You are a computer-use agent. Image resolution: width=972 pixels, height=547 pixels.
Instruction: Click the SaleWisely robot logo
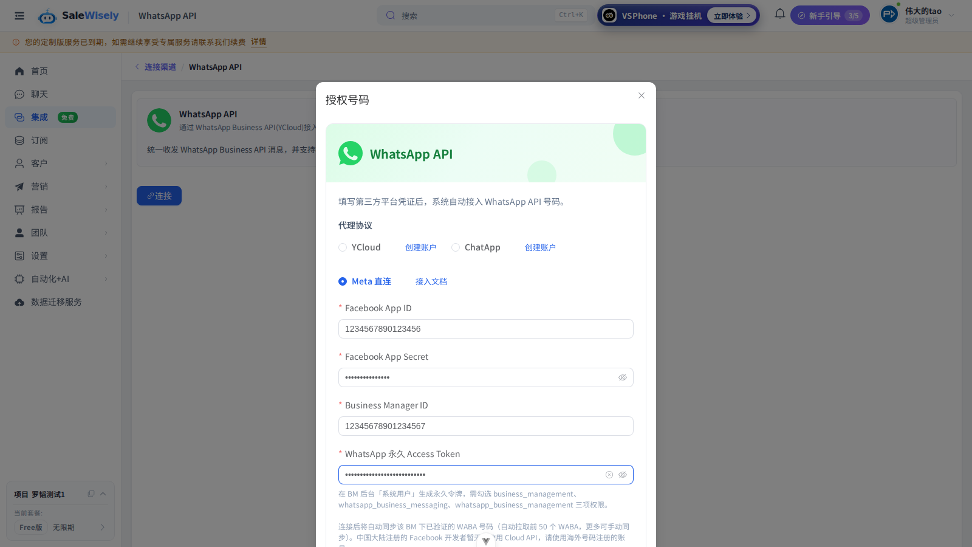[47, 16]
